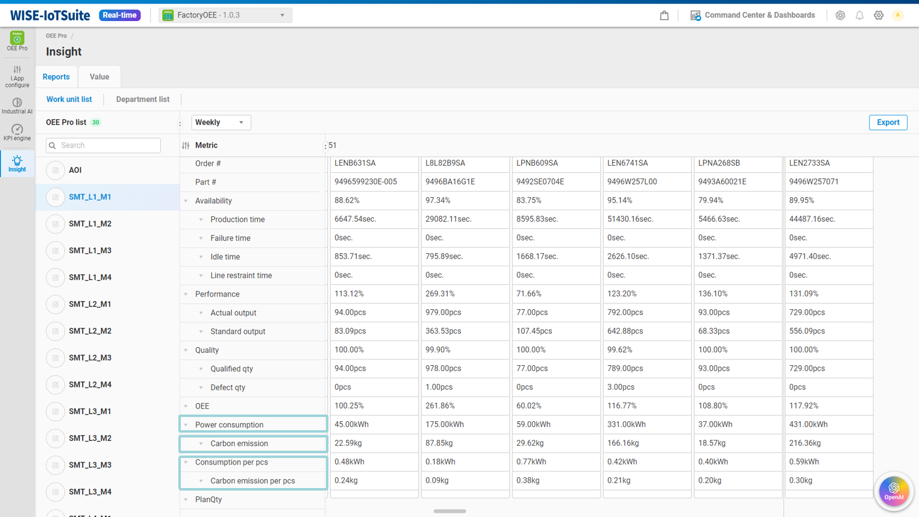
Task: Open the Weekly period dropdown
Action: (x=221, y=122)
